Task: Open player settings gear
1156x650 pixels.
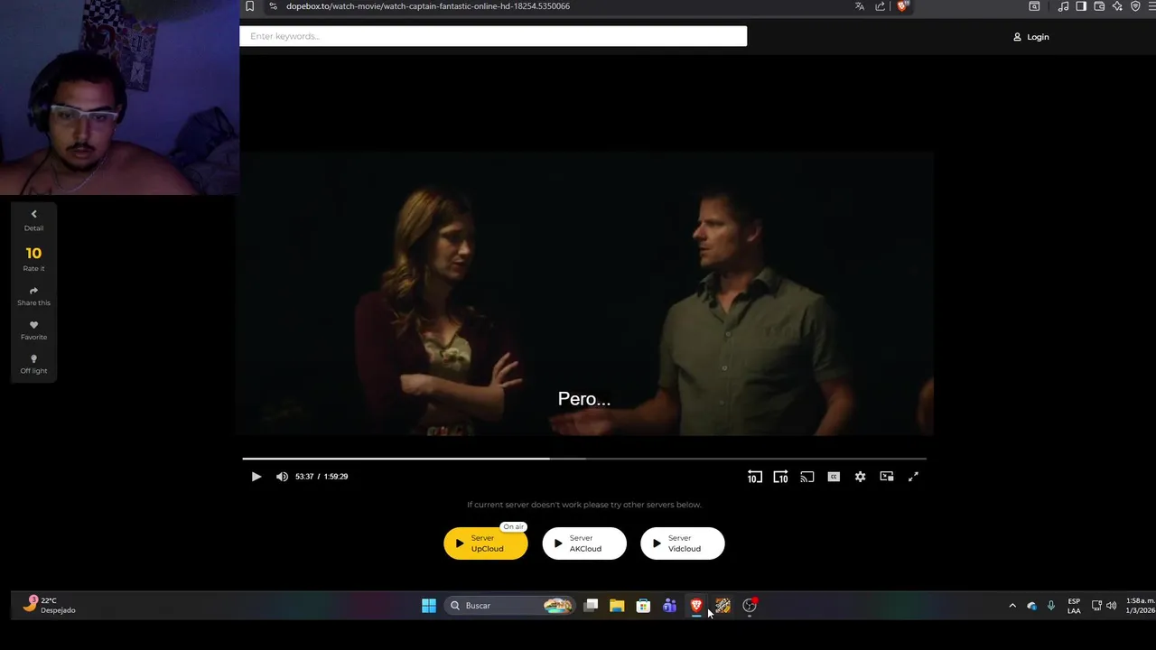Action: point(860,477)
